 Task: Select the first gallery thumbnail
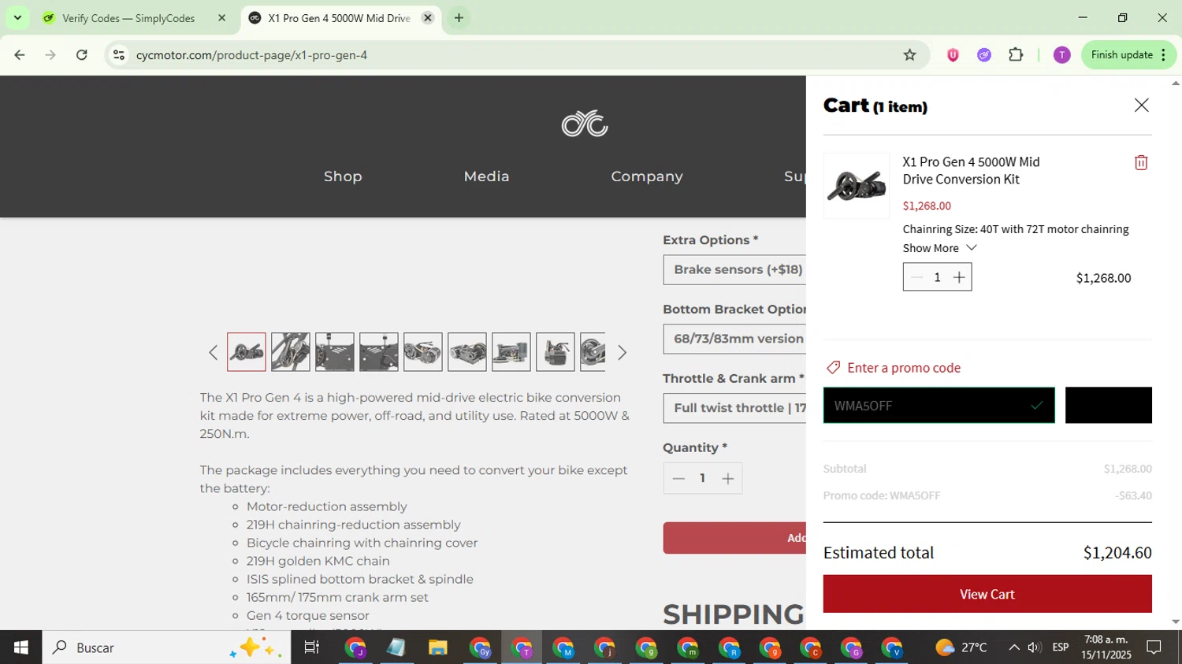tap(247, 352)
